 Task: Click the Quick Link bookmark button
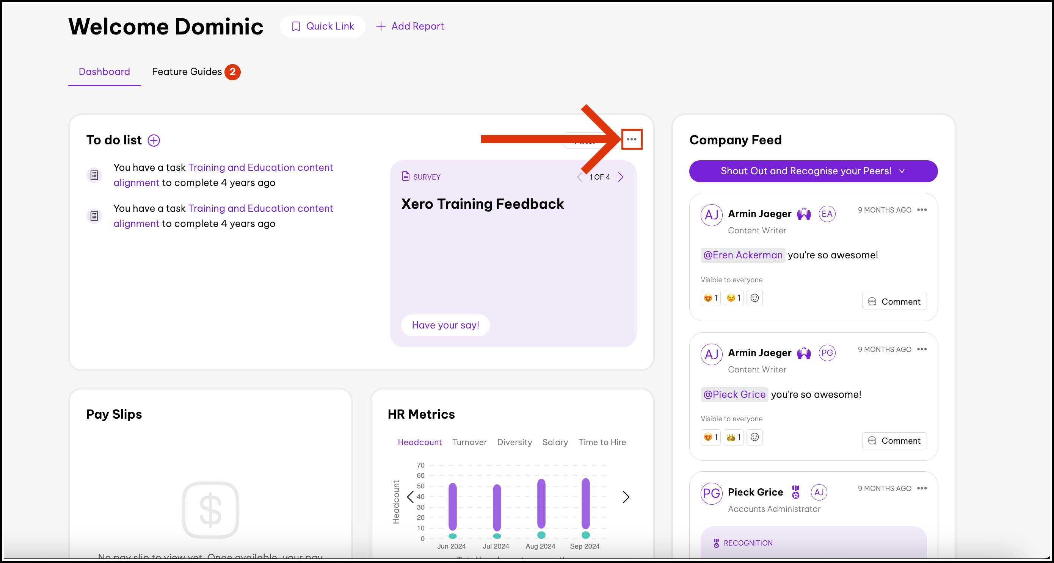pos(322,26)
